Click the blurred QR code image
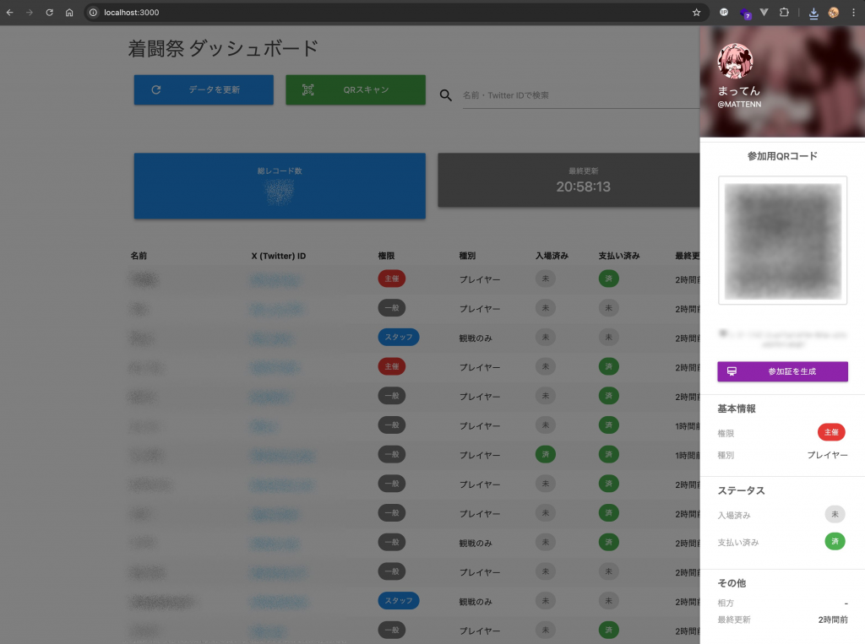The height and width of the screenshot is (644, 865). tap(782, 240)
